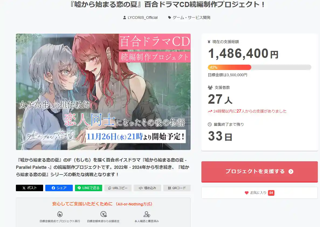Click the user icon beside LYCORIS_Official
Viewport: 320px width, 227px height.
125,18
